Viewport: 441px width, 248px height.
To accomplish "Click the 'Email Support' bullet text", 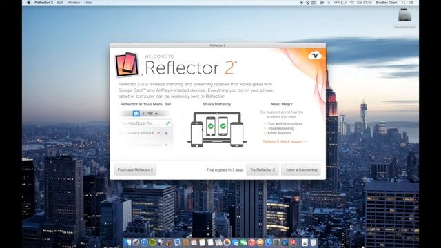I will (x=279, y=133).
